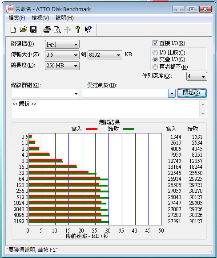
Task: Click the yellow question mark About icon
Action: coord(78,29)
